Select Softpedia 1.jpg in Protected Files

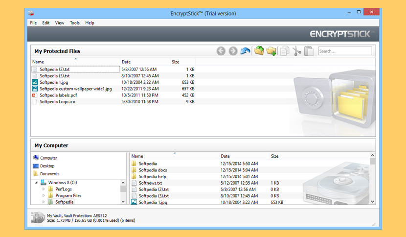click(54, 82)
